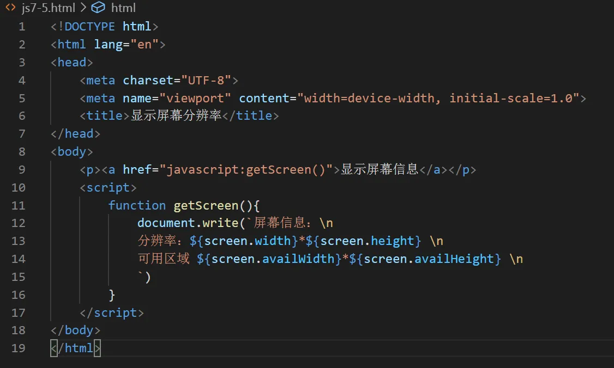Click the getScreen name on line 11
The width and height of the screenshot is (614, 368).
206,205
